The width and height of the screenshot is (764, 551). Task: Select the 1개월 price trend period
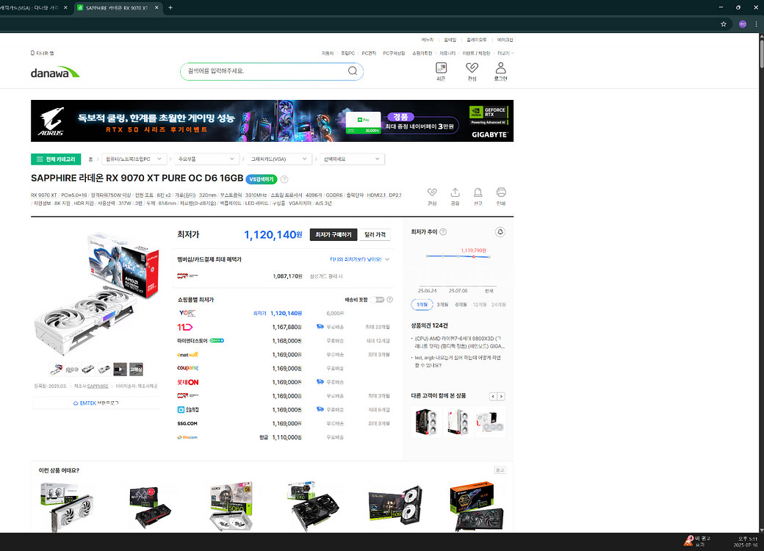pyautogui.click(x=422, y=304)
